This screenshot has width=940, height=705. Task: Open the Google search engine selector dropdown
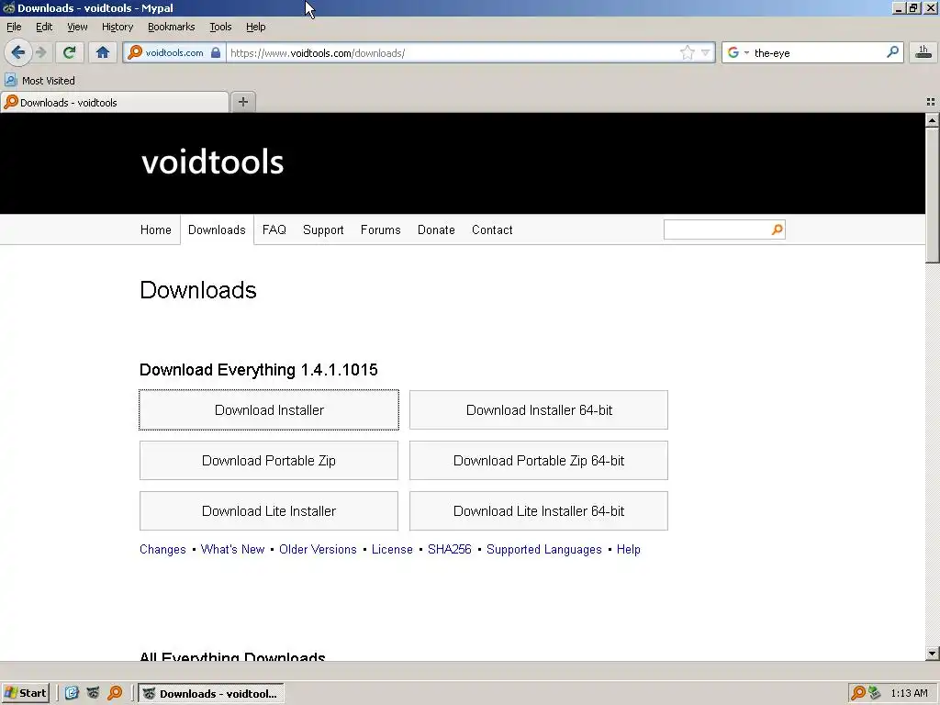coord(738,52)
